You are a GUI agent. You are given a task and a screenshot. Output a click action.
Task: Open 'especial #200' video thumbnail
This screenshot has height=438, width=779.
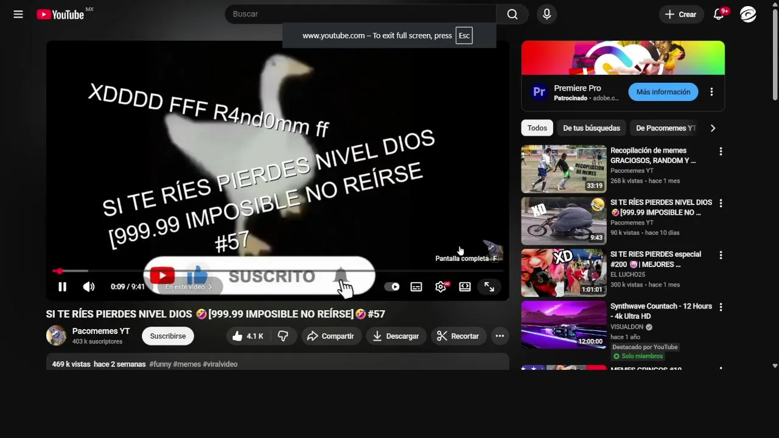[x=564, y=273]
